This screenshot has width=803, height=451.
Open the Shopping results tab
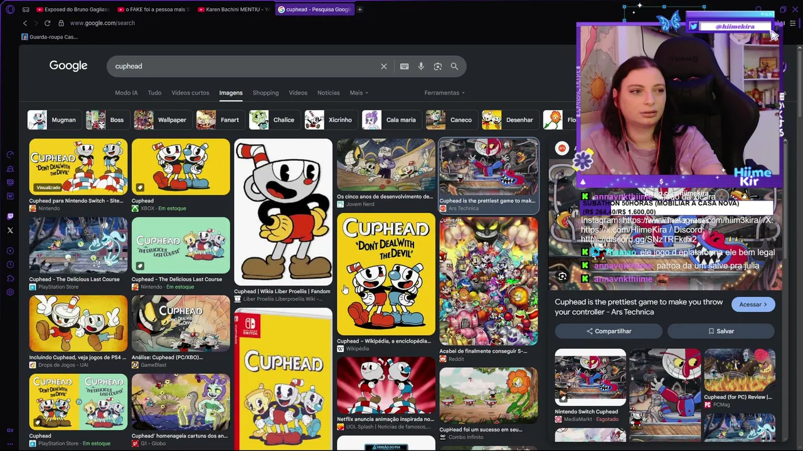point(265,93)
